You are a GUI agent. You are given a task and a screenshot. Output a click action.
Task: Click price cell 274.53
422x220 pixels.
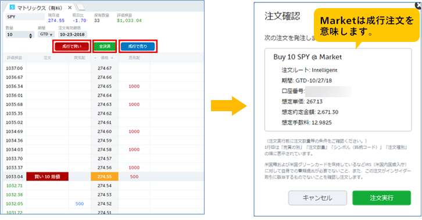(105, 194)
